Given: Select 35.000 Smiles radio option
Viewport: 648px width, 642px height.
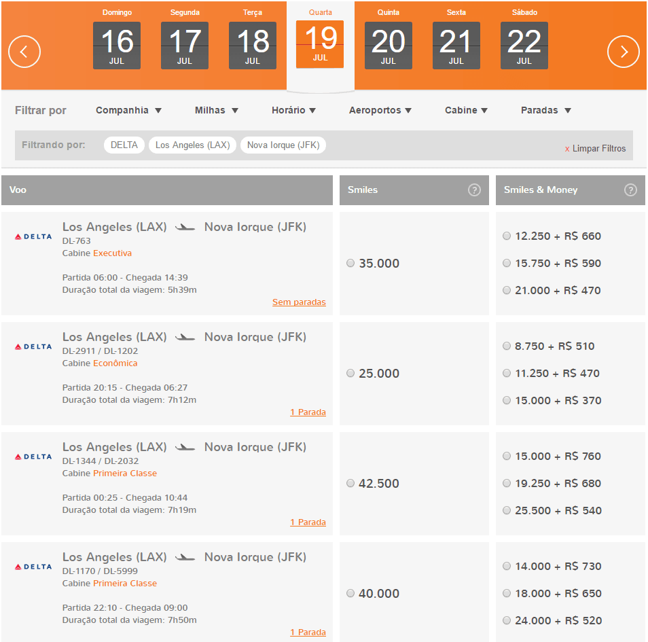Looking at the screenshot, I should click(x=350, y=263).
